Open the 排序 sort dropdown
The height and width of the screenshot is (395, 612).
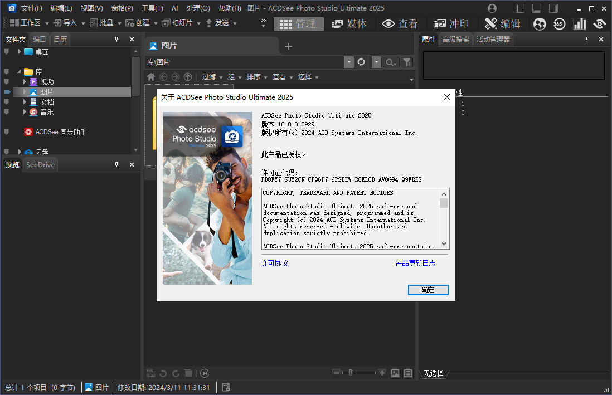[256, 77]
